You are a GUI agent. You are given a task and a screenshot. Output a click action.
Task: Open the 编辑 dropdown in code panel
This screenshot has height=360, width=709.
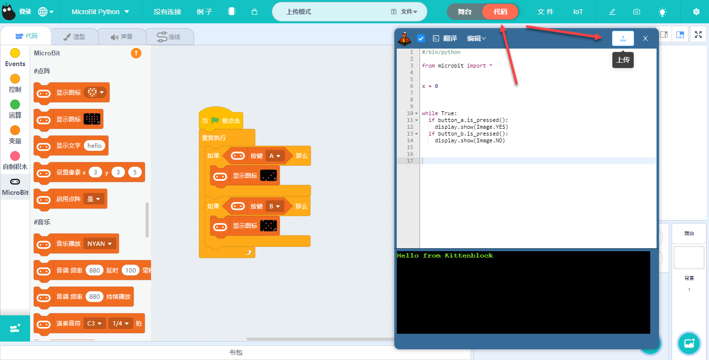pyautogui.click(x=476, y=38)
